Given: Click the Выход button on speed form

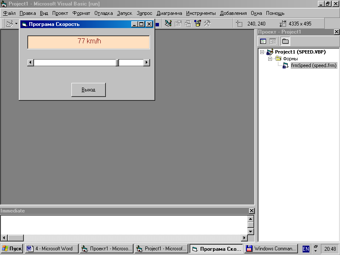Looking at the screenshot, I should click(88, 90).
